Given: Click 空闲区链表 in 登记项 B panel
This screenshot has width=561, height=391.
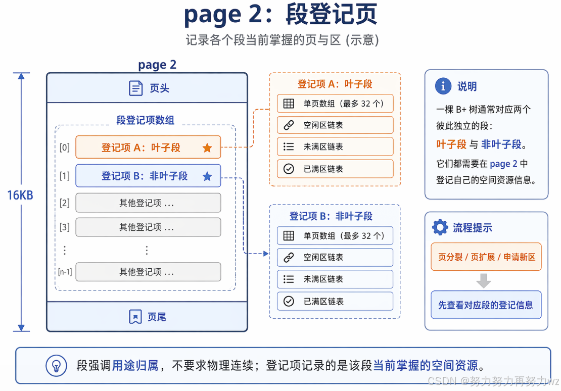Looking at the screenshot, I should click(335, 257).
